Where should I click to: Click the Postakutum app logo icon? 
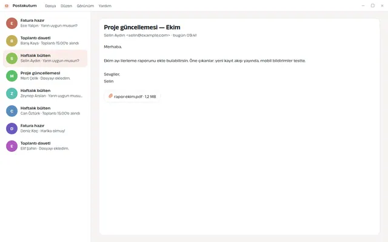tap(7, 5)
